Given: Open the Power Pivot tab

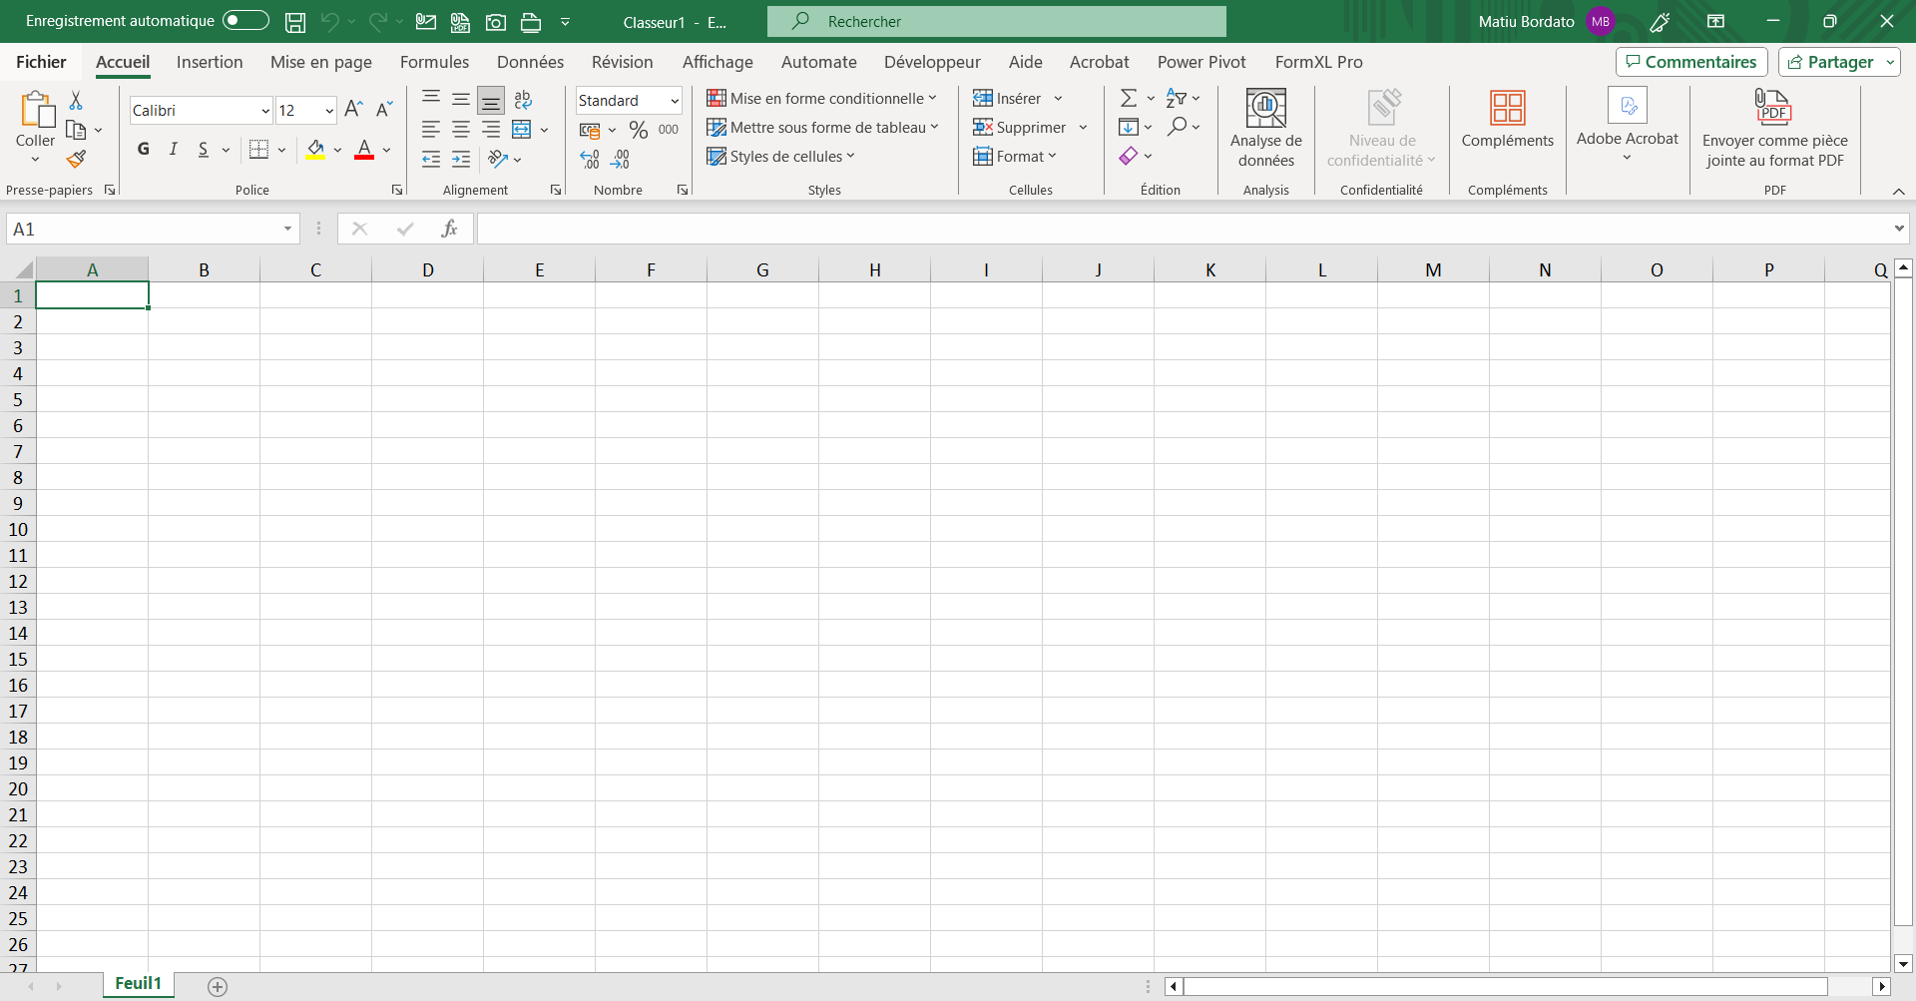Looking at the screenshot, I should pyautogui.click(x=1201, y=62).
